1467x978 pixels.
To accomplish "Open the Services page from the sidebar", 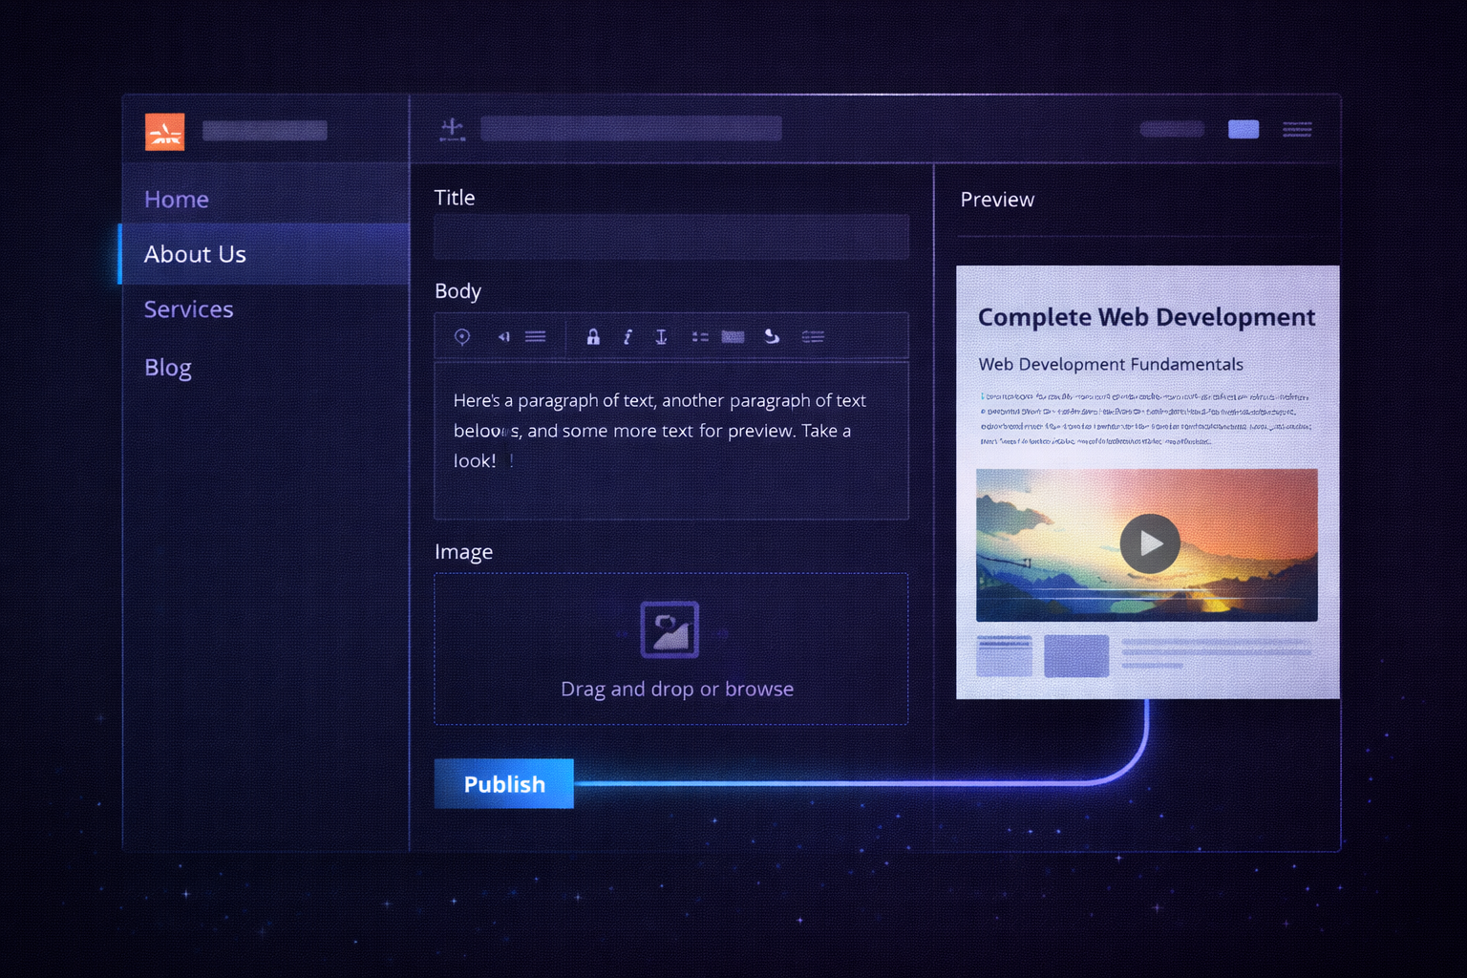I will [188, 308].
